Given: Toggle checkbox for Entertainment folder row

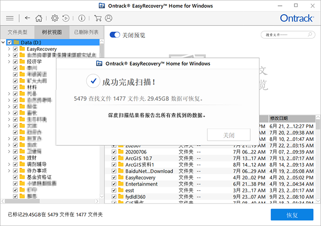Looking at the screenshot, I should coord(114,184).
